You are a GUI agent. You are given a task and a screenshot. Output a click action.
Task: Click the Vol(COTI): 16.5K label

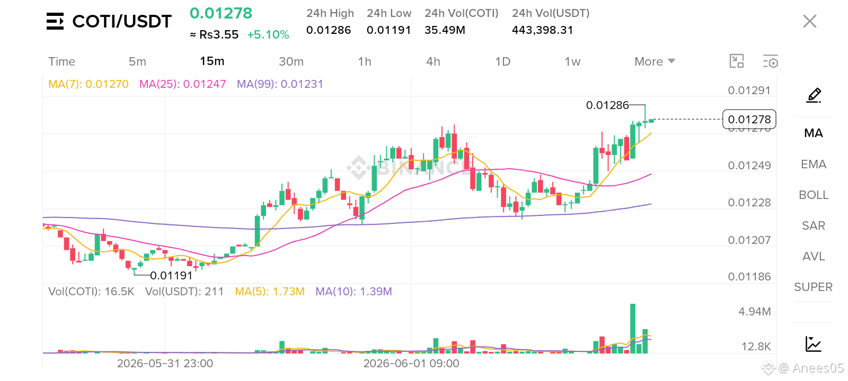[91, 292]
